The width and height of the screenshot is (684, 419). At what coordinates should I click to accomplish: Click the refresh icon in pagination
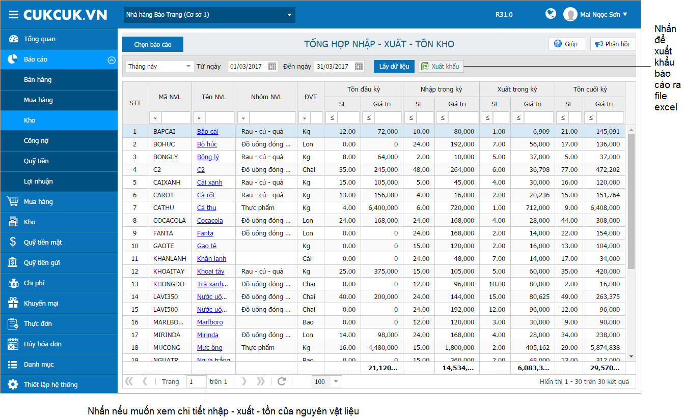(282, 381)
